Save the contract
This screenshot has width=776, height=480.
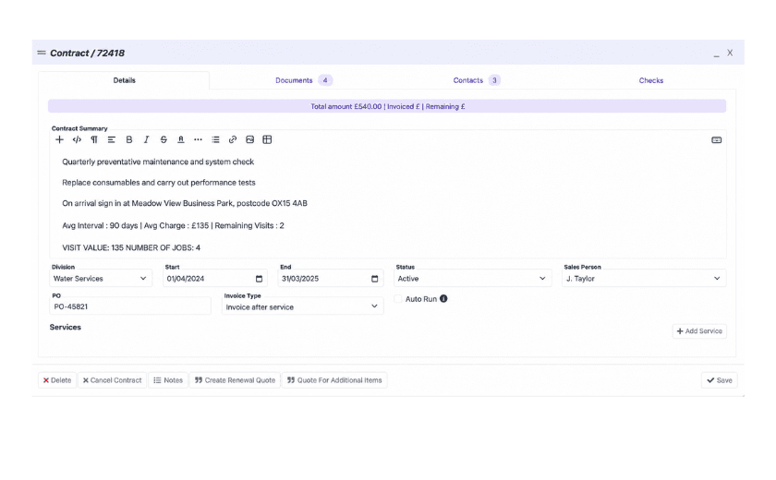click(x=719, y=380)
